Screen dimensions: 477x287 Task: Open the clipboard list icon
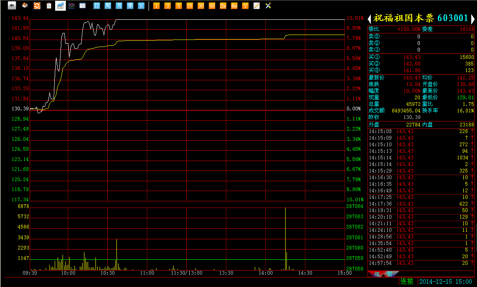(x=49, y=5)
